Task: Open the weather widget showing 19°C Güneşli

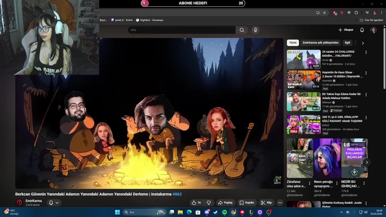Action: (11, 212)
